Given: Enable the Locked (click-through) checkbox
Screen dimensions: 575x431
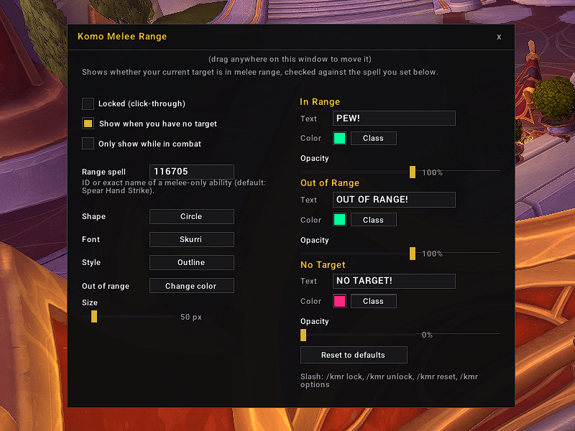Looking at the screenshot, I should click(88, 103).
